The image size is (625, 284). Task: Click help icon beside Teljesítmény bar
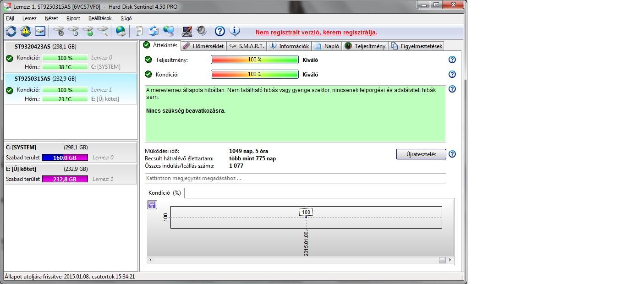pyautogui.click(x=452, y=60)
